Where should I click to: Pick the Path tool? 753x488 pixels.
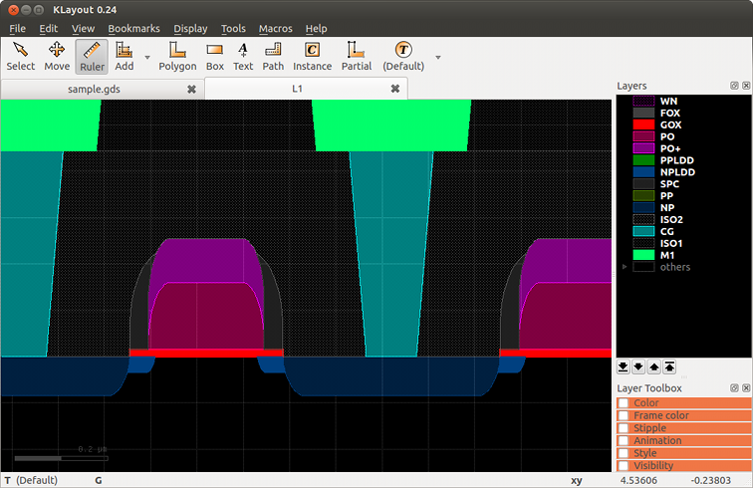coord(273,56)
